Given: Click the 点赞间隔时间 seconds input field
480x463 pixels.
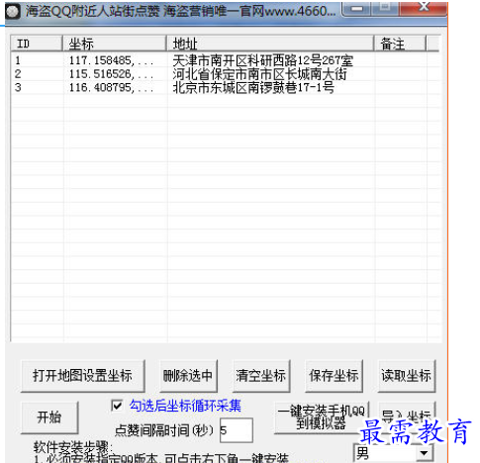Looking at the screenshot, I should point(237,430).
